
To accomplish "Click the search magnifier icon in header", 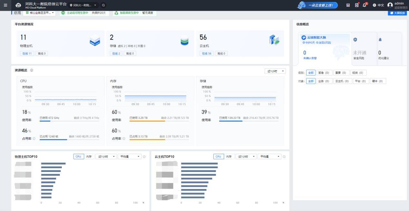I will point(103,5).
